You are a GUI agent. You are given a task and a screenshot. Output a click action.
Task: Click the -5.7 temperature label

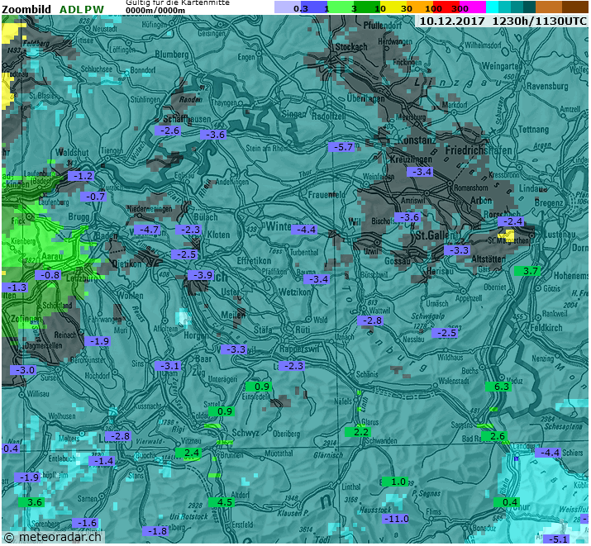pos(341,147)
